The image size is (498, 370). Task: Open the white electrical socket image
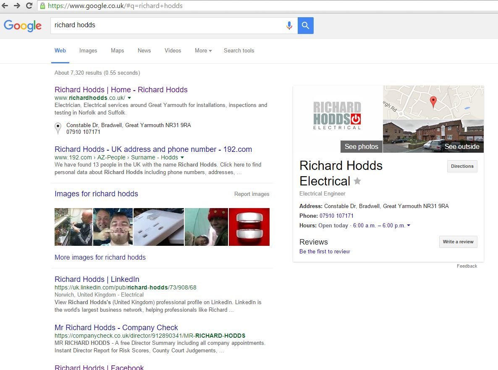click(x=158, y=227)
